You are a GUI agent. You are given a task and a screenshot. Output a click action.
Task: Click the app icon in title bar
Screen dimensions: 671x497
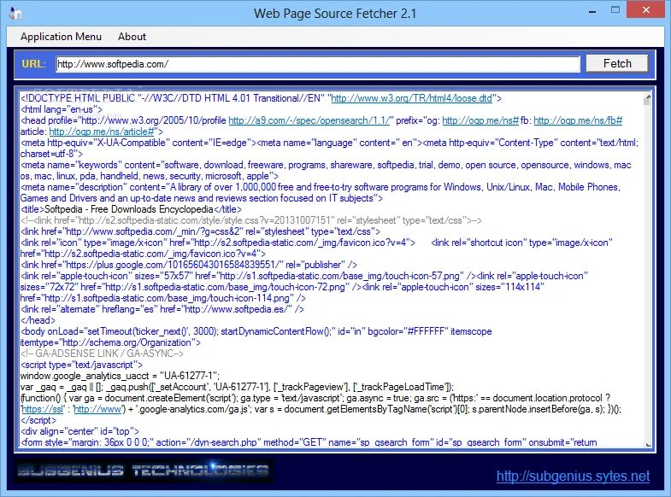coord(15,13)
